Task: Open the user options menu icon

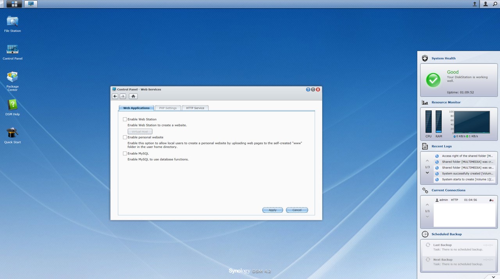Action: [486, 4]
